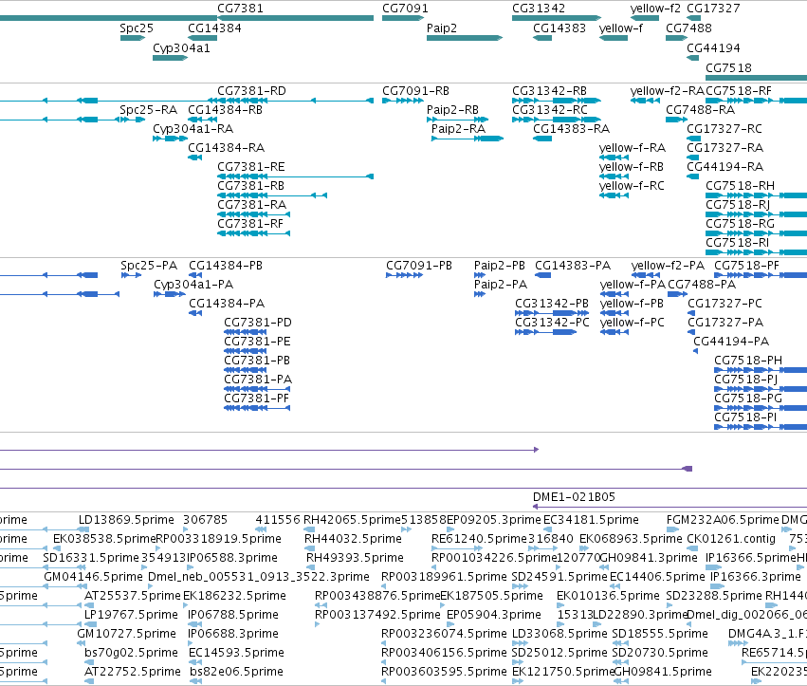Select protein CG7381-PD
The height and width of the screenshot is (686, 807).
pos(245,332)
